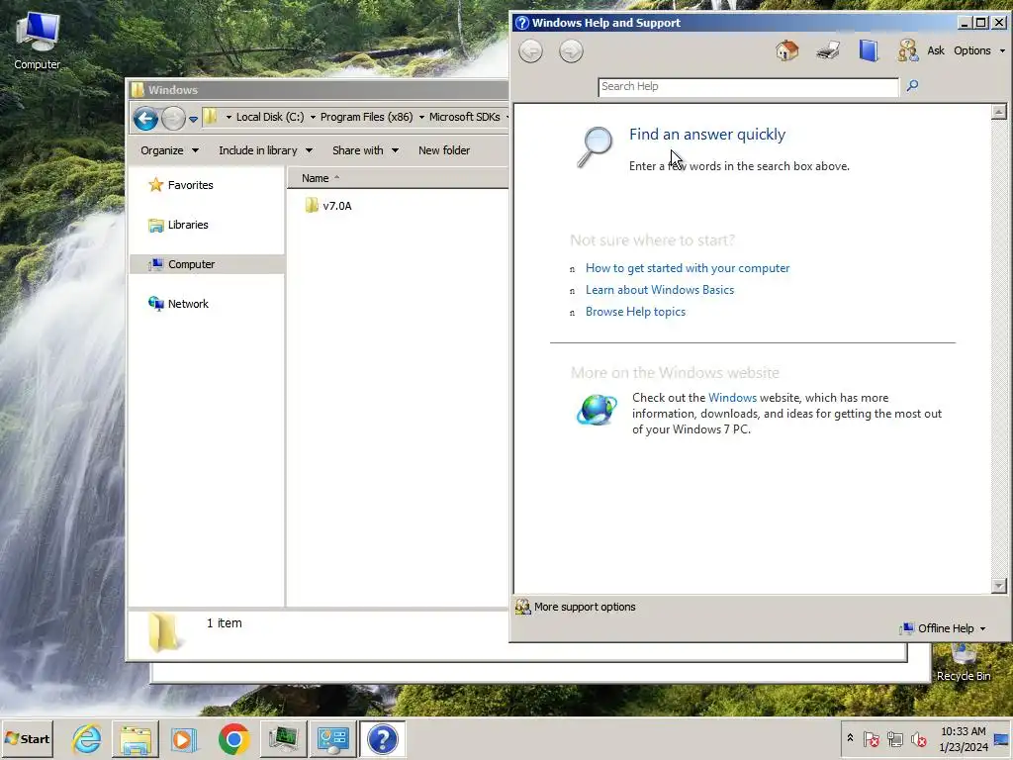Click the Action Center flag tray icon
Screen dimensions: 1013x760
tap(871, 738)
